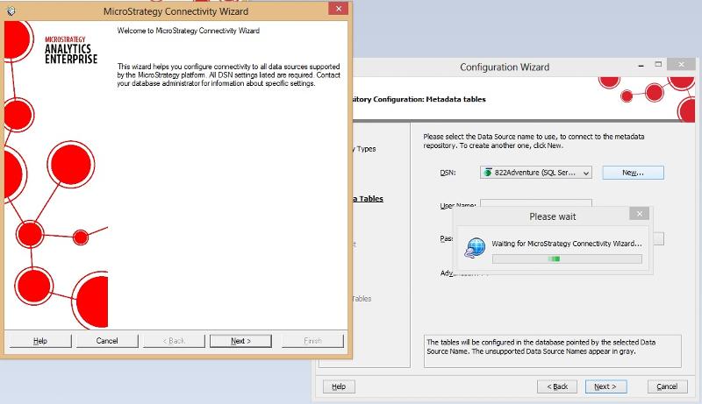Image resolution: width=702 pixels, height=404 pixels.
Task: Click the 'Types' step in the wizard sidebar
Action: (366, 149)
